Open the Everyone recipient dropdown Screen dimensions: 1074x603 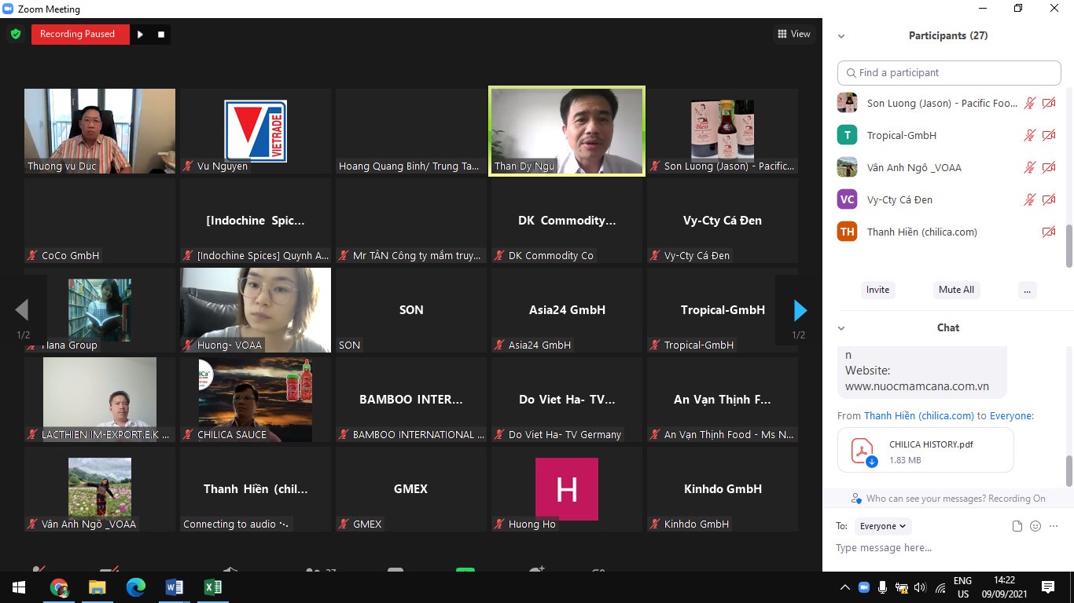coord(881,526)
